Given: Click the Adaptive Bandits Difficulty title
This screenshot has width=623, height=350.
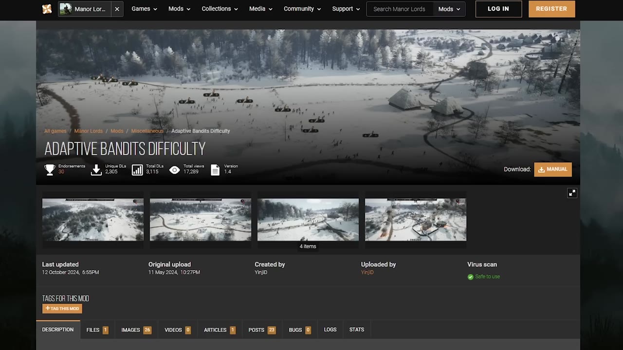Looking at the screenshot, I should [125, 149].
